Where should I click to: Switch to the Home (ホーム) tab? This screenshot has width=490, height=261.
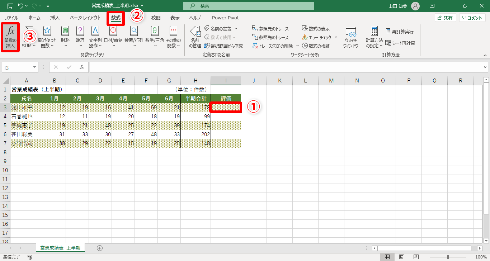pyautogui.click(x=34, y=18)
